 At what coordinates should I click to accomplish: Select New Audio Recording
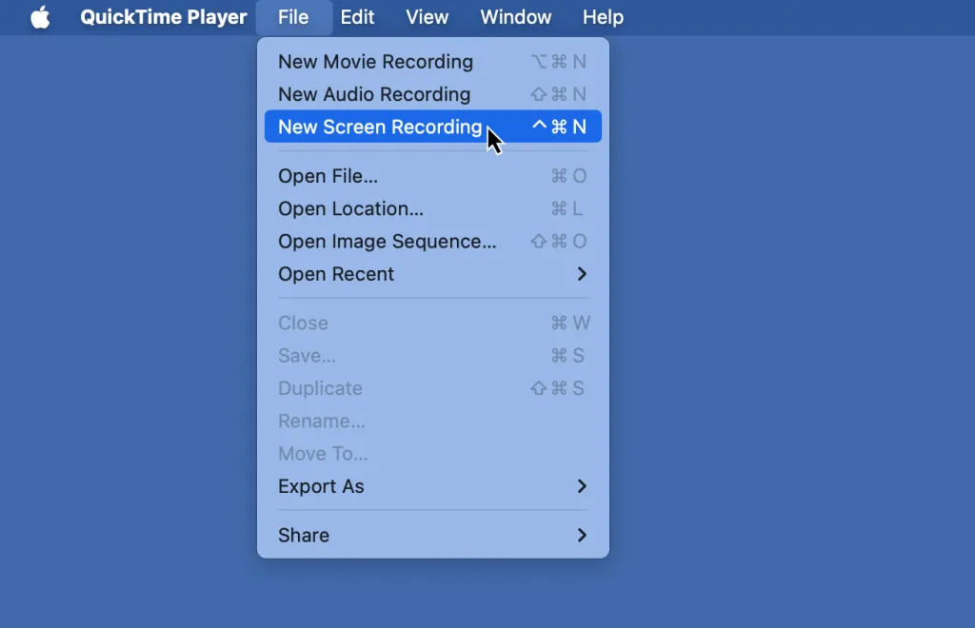pyautogui.click(x=373, y=94)
